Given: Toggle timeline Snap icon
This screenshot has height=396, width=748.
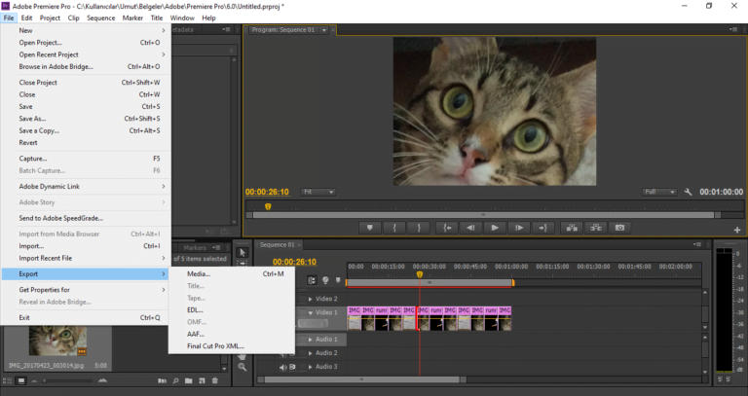Looking at the screenshot, I should click(x=312, y=280).
